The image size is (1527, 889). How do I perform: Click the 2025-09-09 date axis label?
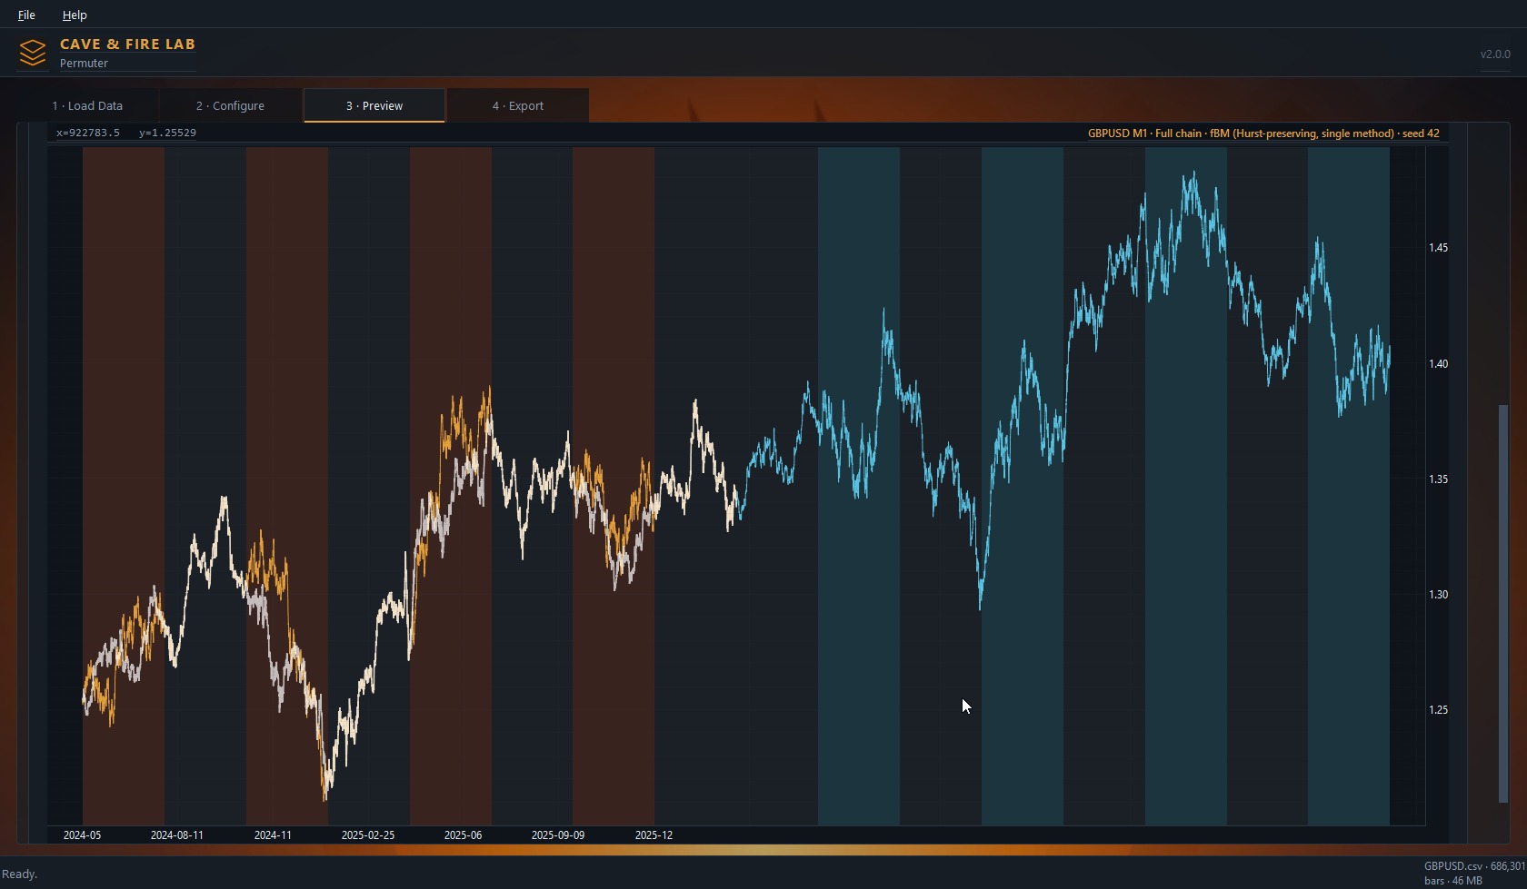(x=558, y=835)
